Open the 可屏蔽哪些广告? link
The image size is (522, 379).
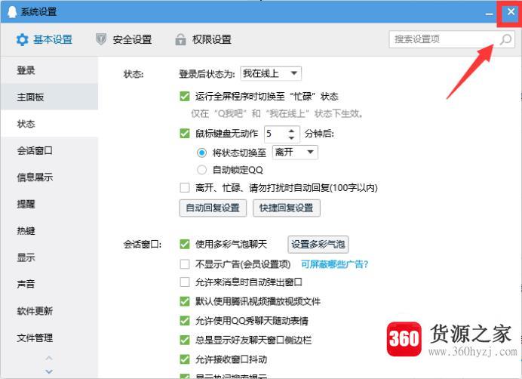(335, 264)
